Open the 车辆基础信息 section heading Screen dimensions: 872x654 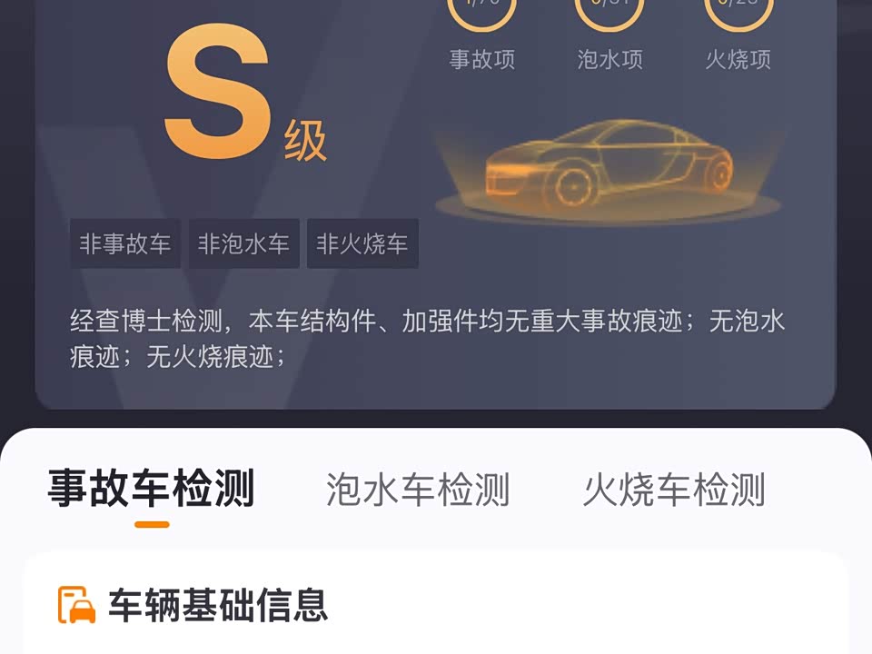coord(217,605)
